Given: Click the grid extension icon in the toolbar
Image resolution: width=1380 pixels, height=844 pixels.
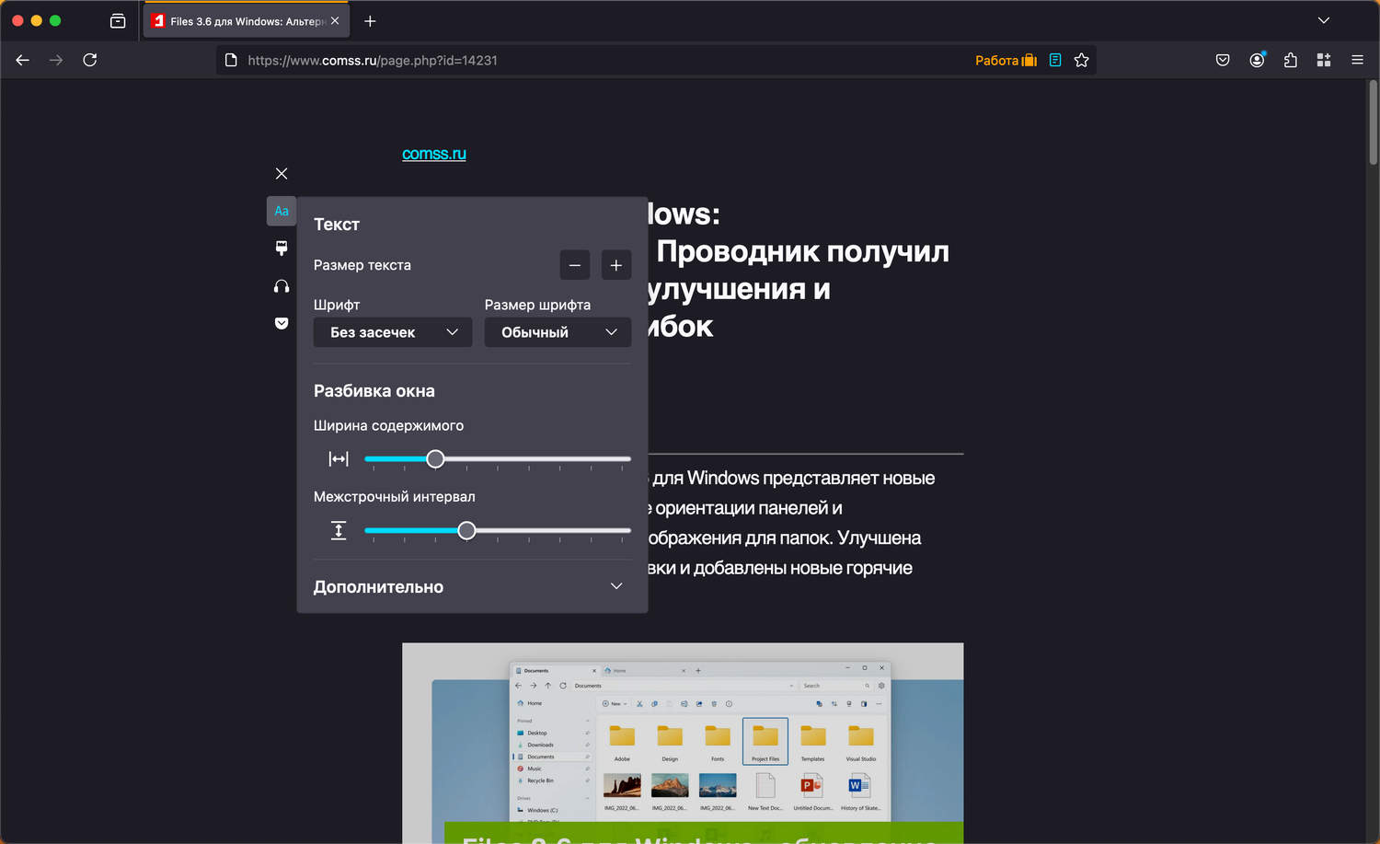Looking at the screenshot, I should click(x=1324, y=60).
